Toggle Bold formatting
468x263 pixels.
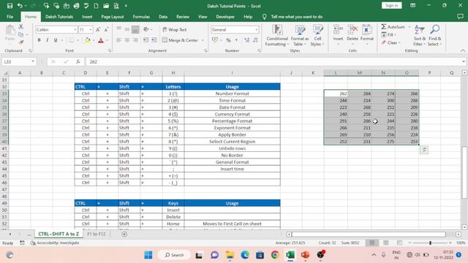[x=39, y=40]
